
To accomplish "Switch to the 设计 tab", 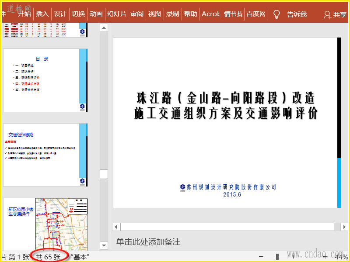I will 60,14.
